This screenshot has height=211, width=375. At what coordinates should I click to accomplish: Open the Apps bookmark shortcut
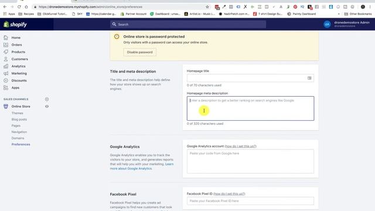pyautogui.click(x=9, y=14)
